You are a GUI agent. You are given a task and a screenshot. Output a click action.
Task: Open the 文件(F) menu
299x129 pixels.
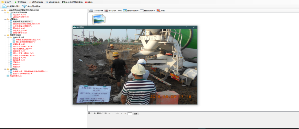(x=6, y=2)
